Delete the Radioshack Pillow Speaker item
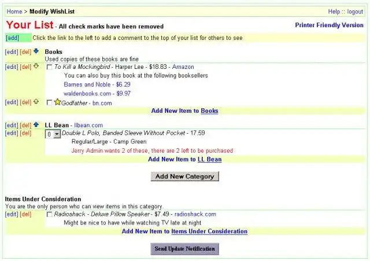 click(25, 214)
